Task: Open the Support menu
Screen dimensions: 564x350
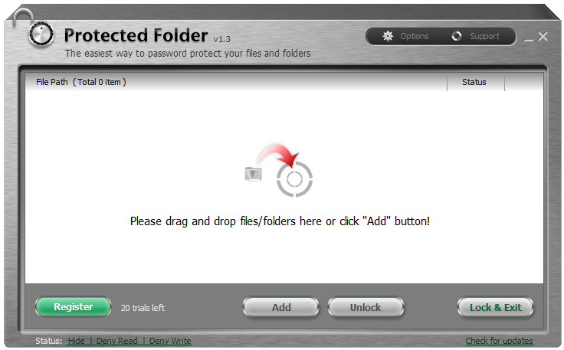Action: (476, 36)
